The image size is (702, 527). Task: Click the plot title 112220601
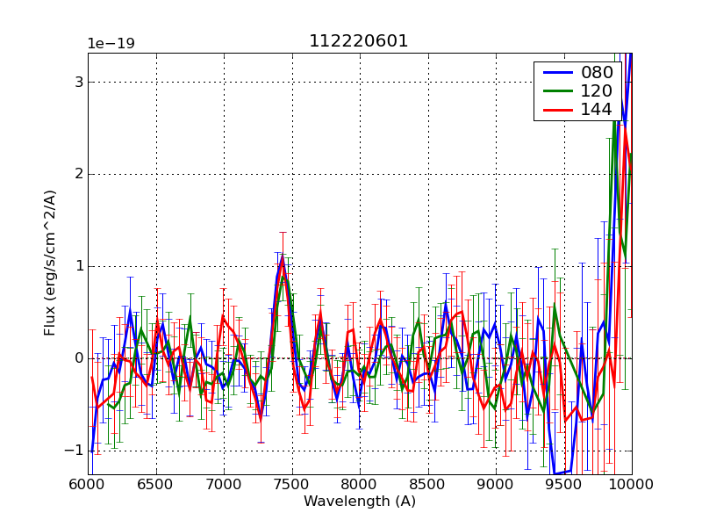[x=359, y=41]
